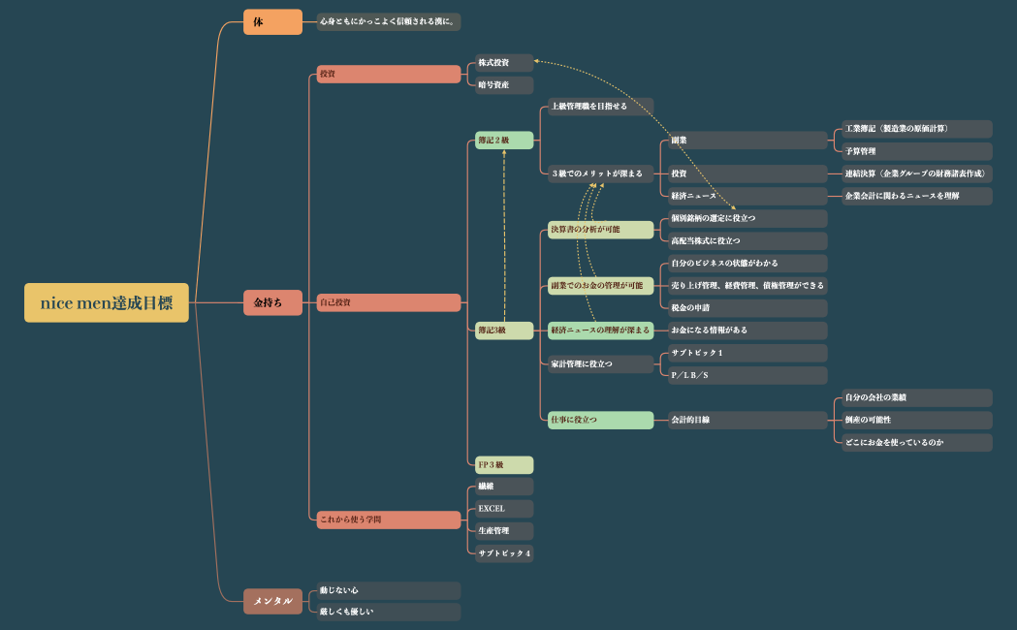
Task: Select the '生産管理' node
Action: (504, 531)
